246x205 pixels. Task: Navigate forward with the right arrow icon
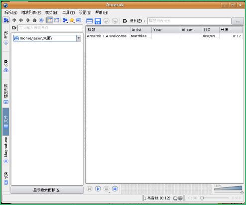tap(28, 20)
